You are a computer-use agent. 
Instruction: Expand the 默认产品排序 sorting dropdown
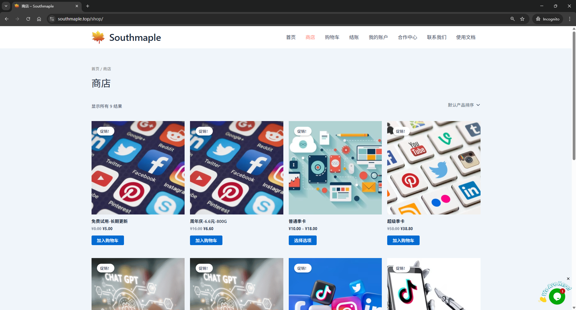(464, 105)
